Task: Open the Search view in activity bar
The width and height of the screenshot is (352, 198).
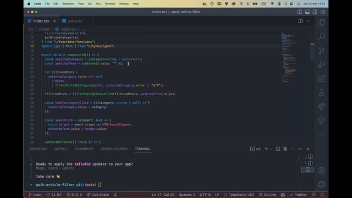Action: point(321,36)
